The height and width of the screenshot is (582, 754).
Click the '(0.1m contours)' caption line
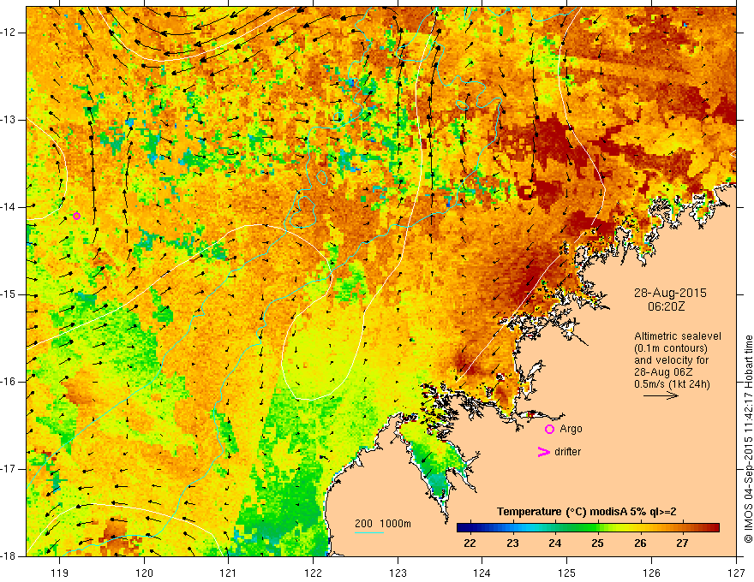(x=671, y=348)
